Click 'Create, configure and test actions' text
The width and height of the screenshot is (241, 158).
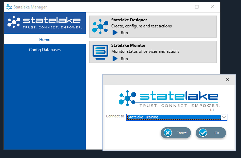pos(141,26)
